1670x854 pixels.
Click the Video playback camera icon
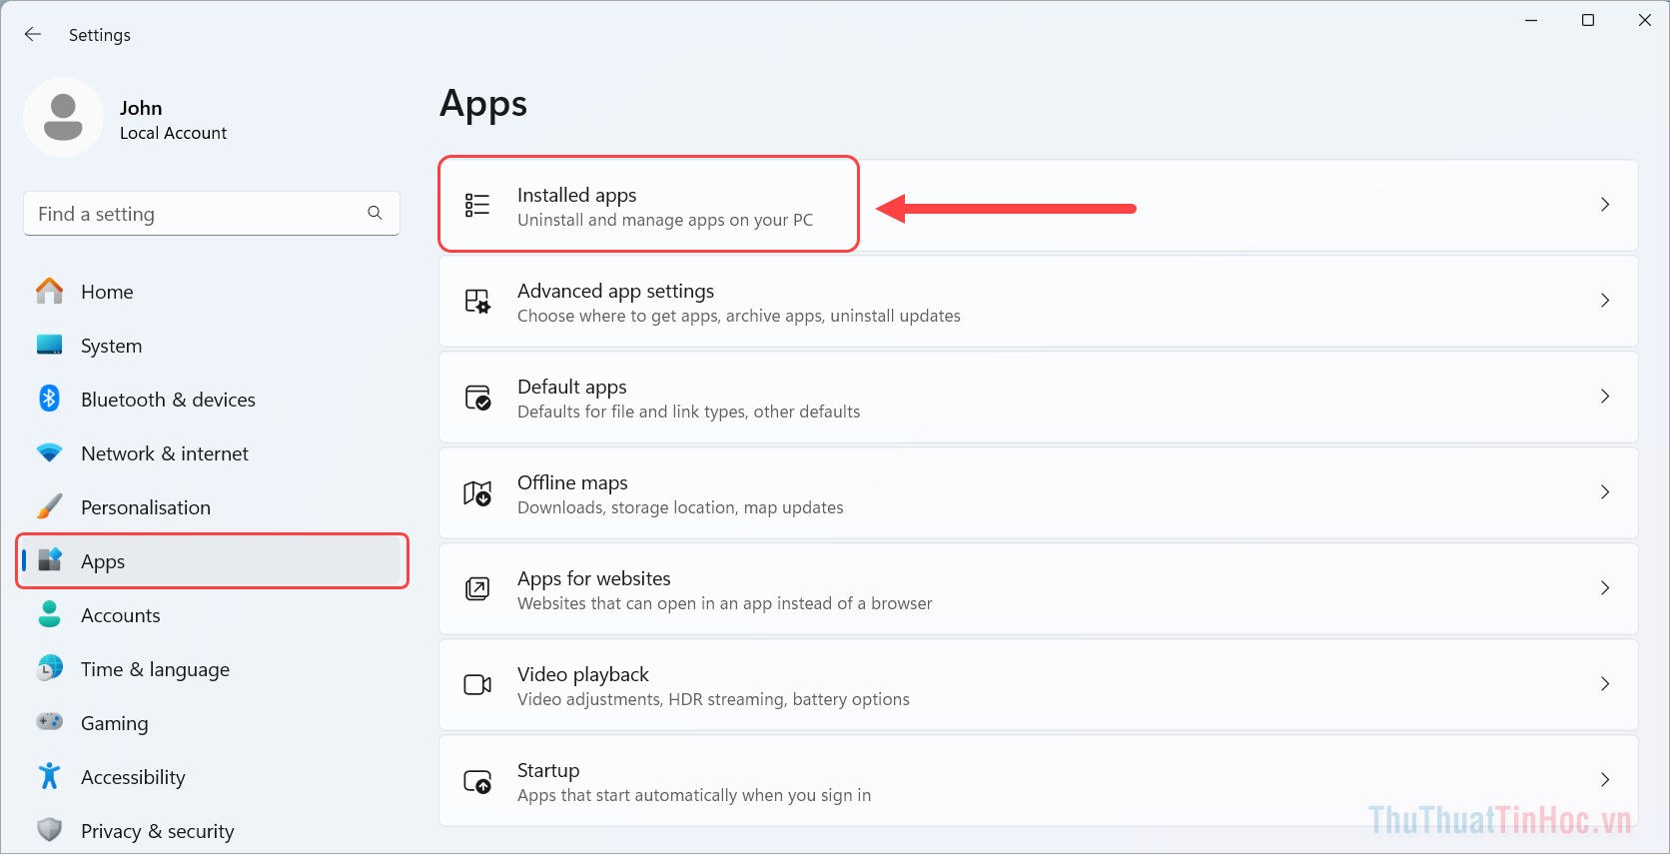pyautogui.click(x=477, y=684)
